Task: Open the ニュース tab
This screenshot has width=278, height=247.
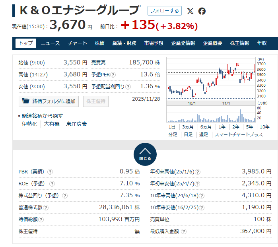Action: (50, 43)
